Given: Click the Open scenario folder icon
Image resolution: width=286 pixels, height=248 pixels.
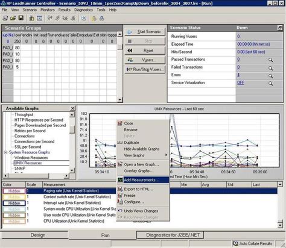Looking at the screenshot, I should (x=13, y=18).
